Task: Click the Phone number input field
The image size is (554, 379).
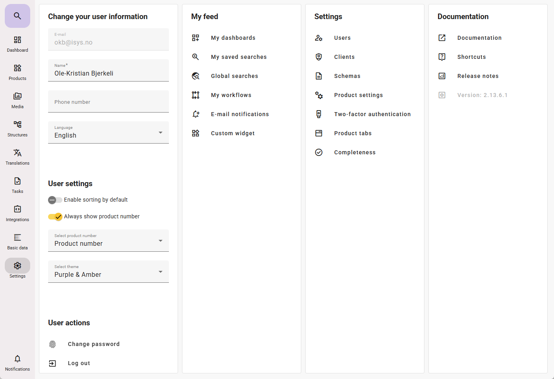Action: coord(108,102)
